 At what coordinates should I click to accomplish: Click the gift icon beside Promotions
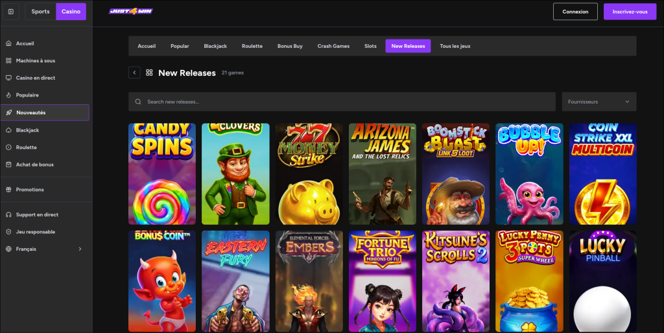8,190
